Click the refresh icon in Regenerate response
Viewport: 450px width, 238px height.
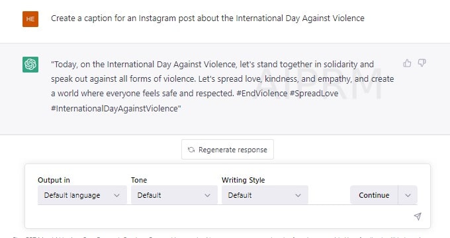191,150
